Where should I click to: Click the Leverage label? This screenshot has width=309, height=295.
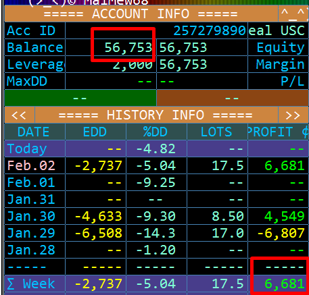[x=36, y=65]
